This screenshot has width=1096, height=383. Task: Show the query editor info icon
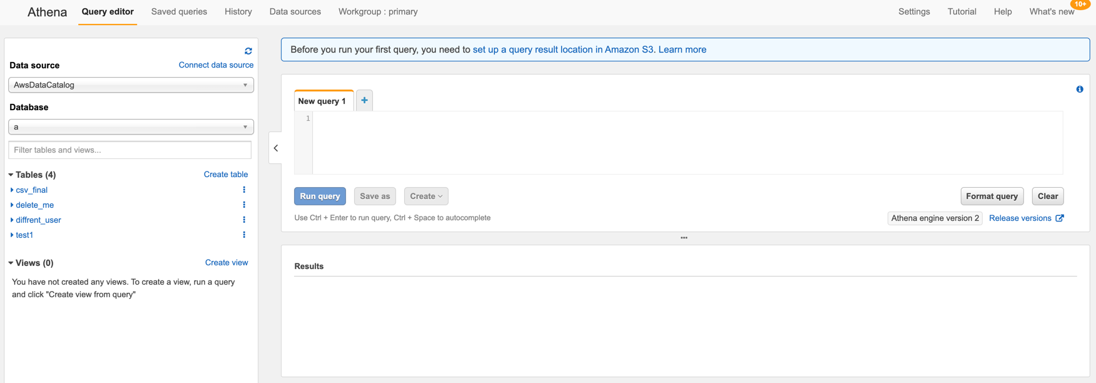(x=1079, y=89)
